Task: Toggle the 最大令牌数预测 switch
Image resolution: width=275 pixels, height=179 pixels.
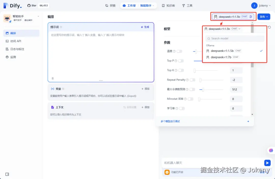Action: (192, 89)
